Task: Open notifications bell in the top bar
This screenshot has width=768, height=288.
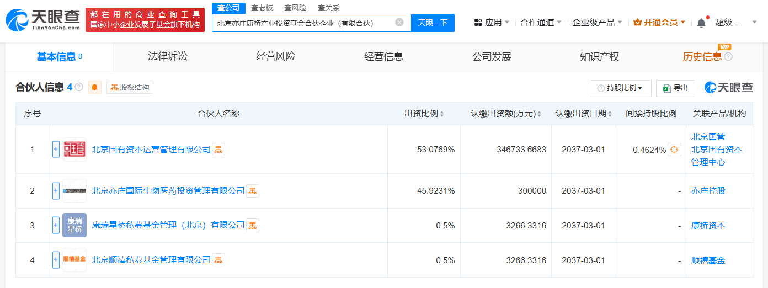Action: click(x=701, y=23)
